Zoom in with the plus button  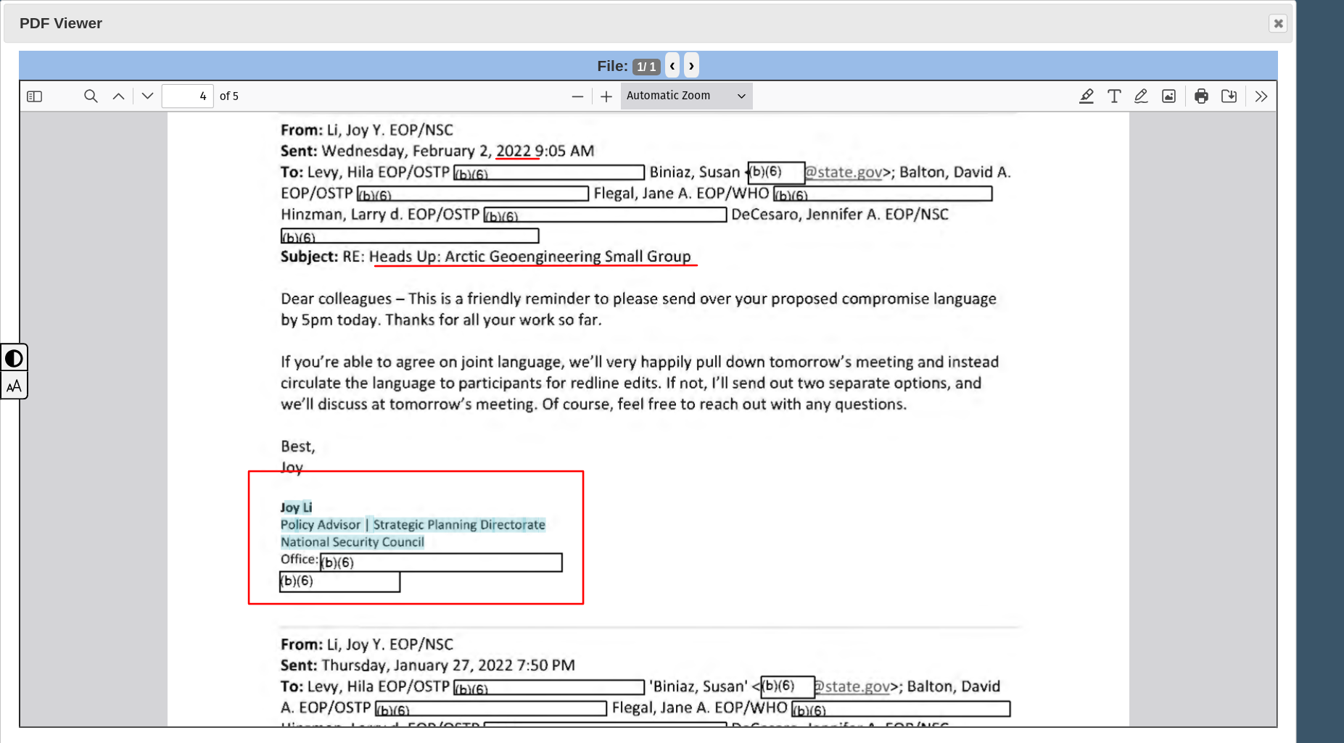pos(606,96)
